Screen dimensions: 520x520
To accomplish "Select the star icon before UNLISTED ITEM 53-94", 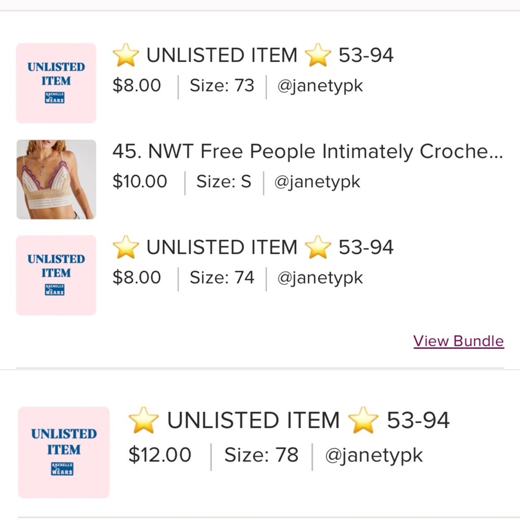I will pos(126,55).
